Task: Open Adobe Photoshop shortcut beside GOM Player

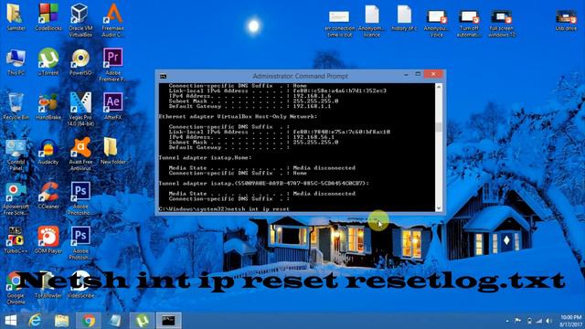Action: pyautogui.click(x=80, y=243)
